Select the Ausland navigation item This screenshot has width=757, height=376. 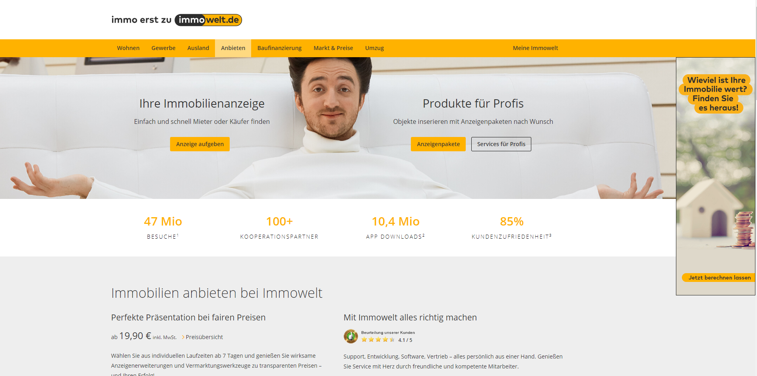[x=198, y=48]
